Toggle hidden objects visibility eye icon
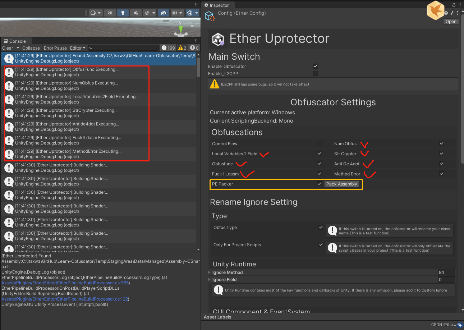 pos(163,13)
